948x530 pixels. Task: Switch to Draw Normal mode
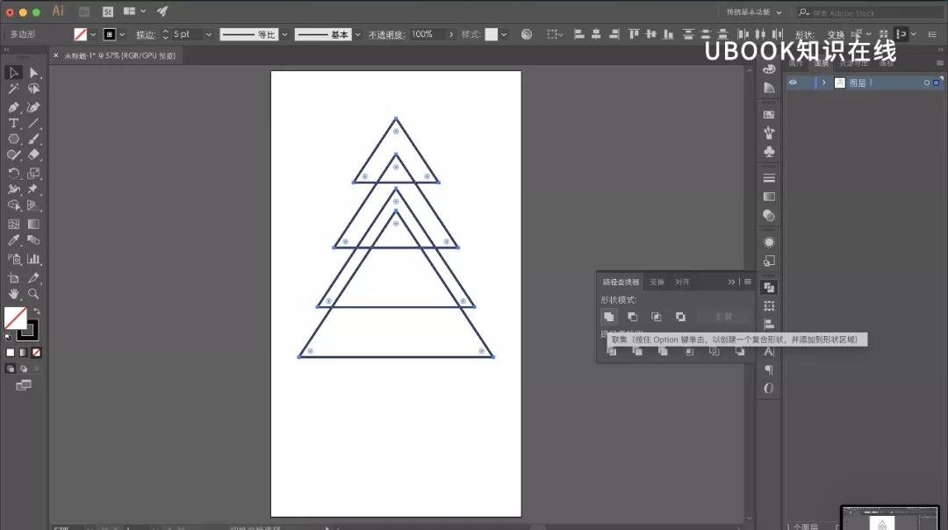point(11,369)
